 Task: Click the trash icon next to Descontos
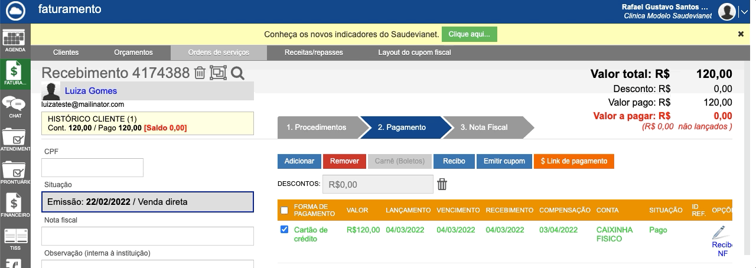[x=442, y=184]
